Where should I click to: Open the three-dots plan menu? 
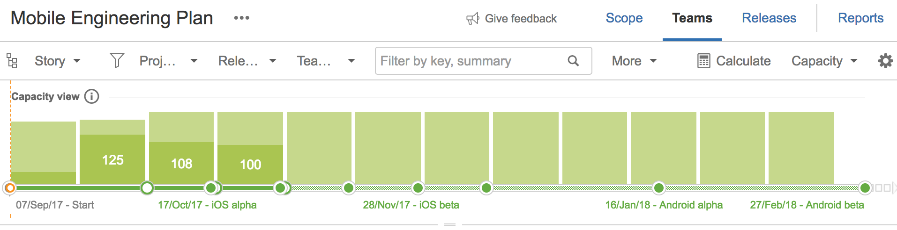coord(242,18)
